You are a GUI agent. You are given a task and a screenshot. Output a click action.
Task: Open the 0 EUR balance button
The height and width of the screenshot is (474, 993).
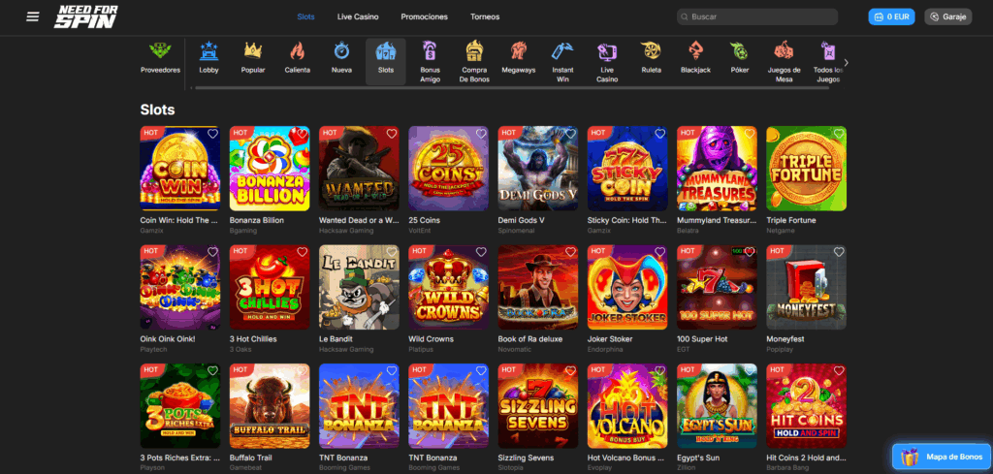891,16
